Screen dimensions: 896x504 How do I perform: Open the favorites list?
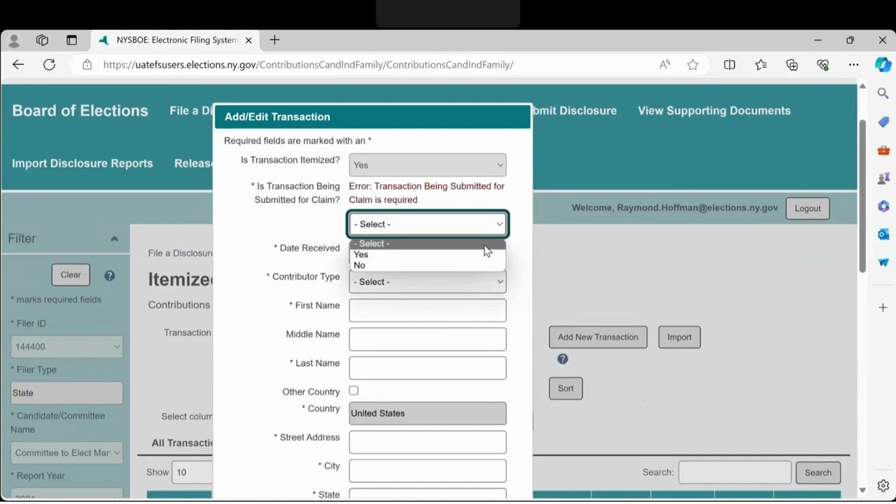761,64
